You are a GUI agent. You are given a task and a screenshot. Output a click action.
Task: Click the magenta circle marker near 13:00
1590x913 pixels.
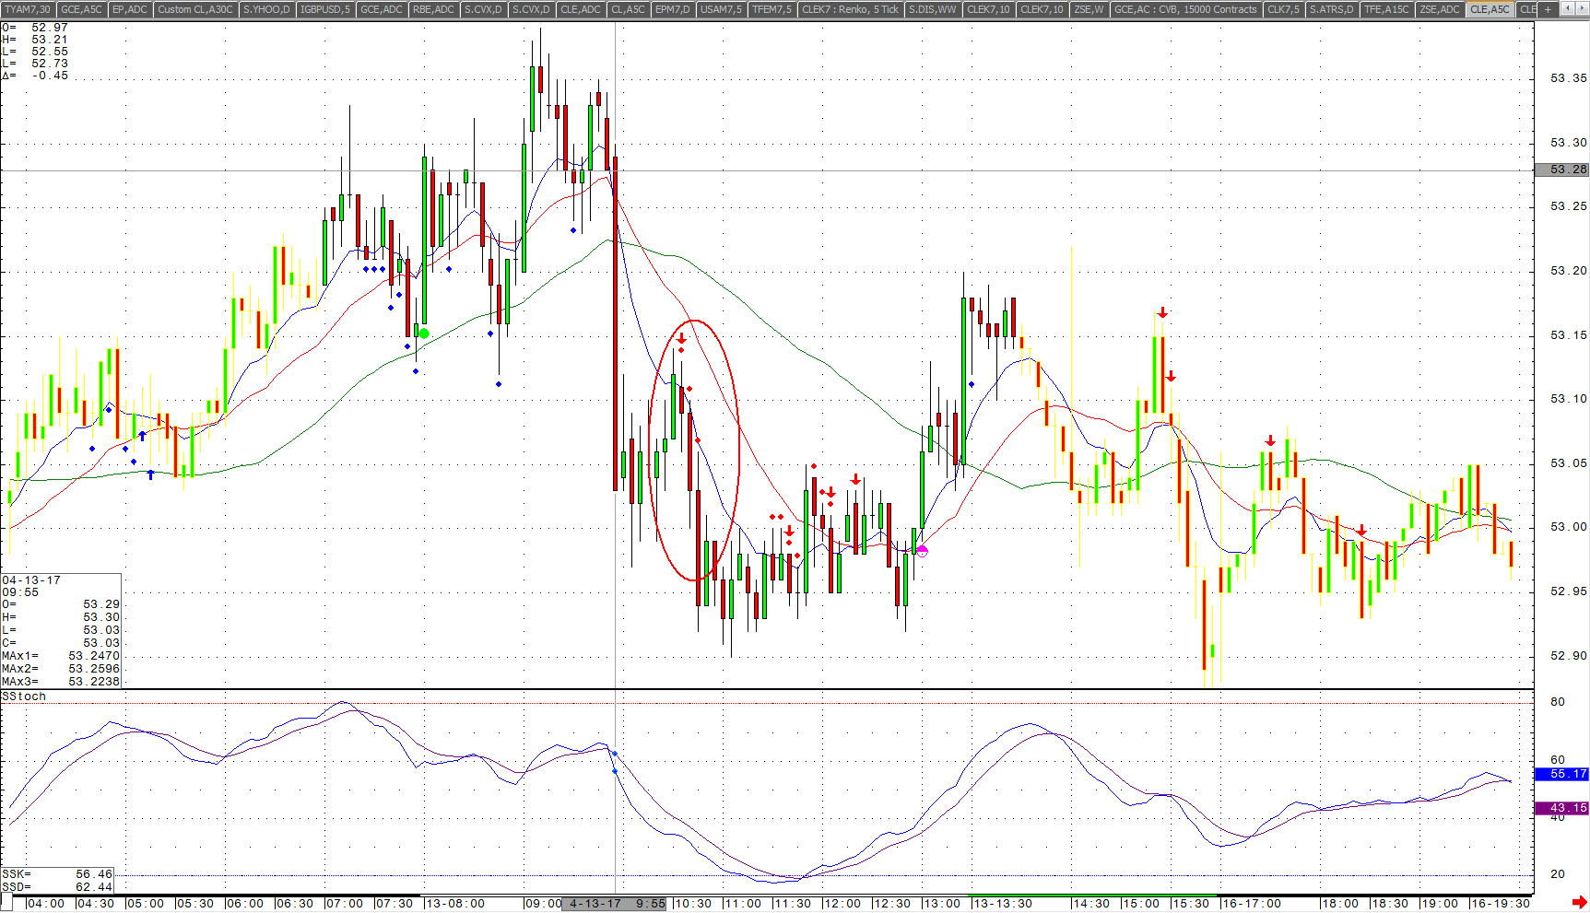pyautogui.click(x=922, y=551)
